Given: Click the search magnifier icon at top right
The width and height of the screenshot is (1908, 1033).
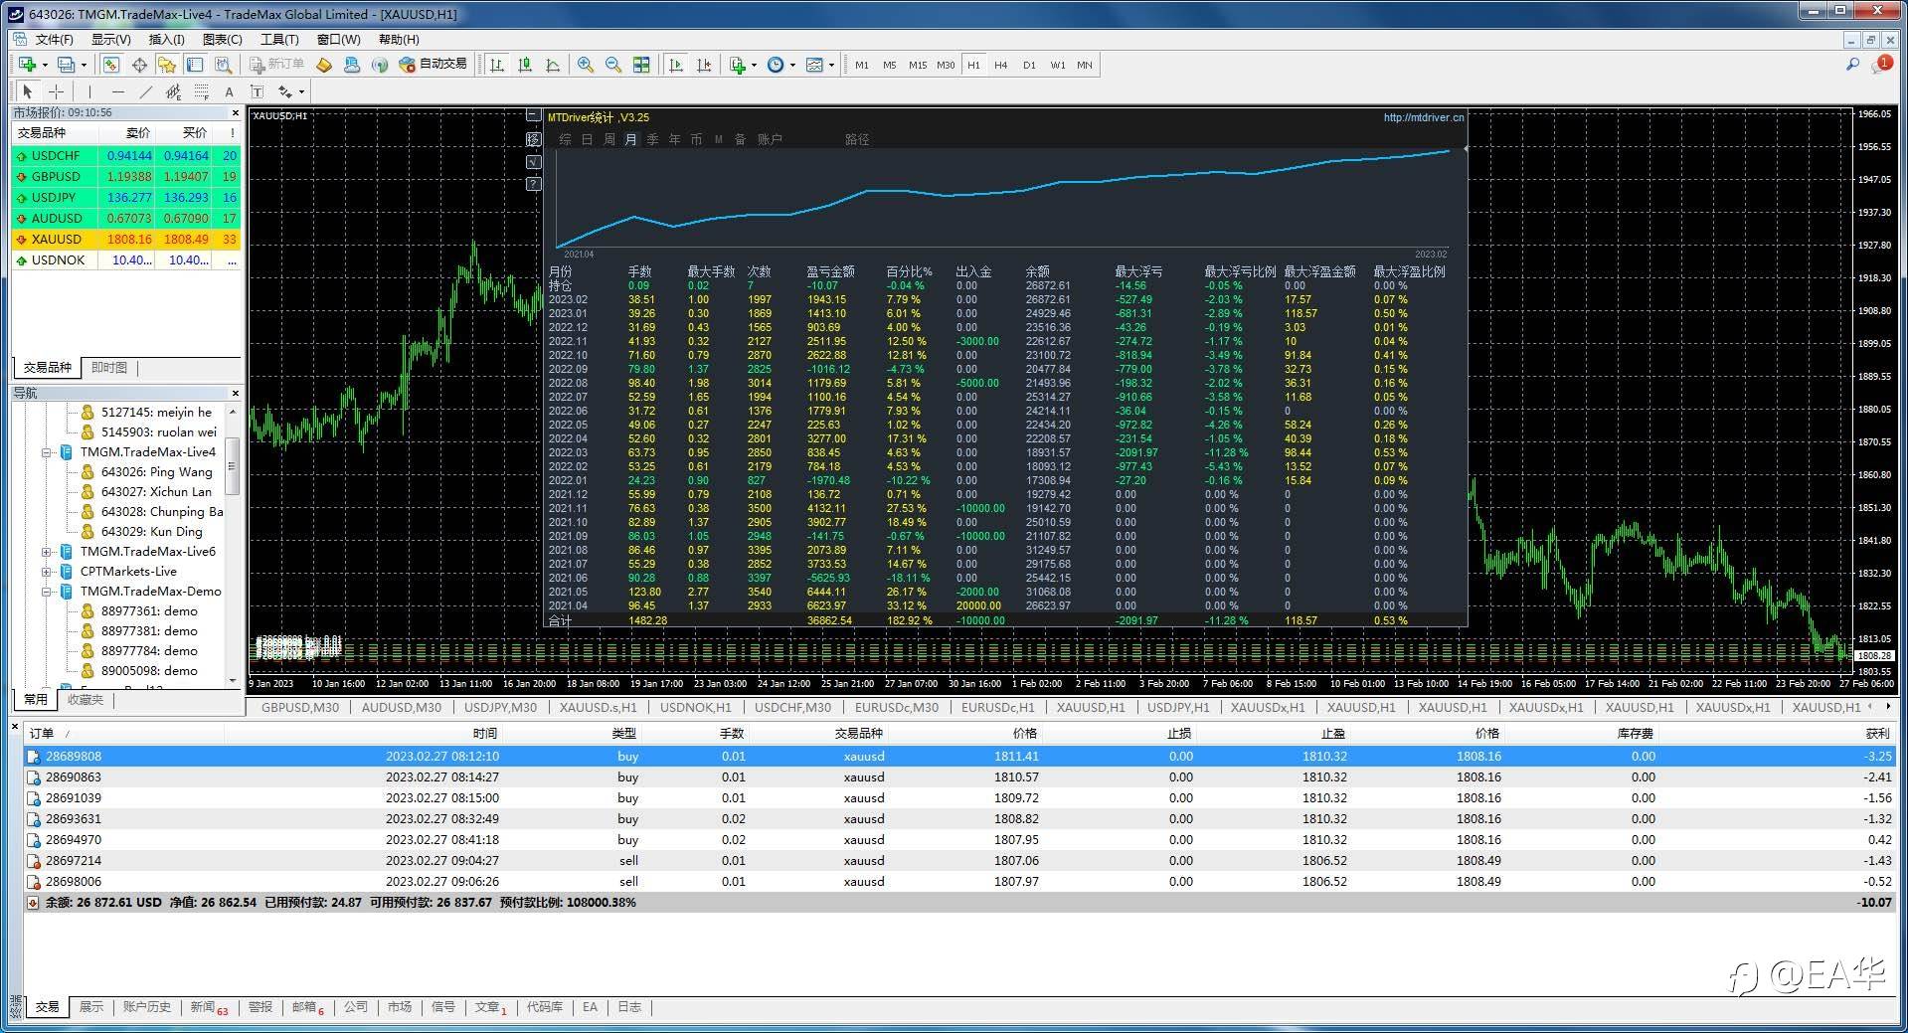Looking at the screenshot, I should [x=1852, y=65].
